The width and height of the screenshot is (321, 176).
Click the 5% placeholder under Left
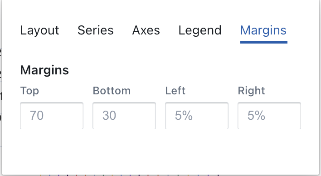point(184,115)
